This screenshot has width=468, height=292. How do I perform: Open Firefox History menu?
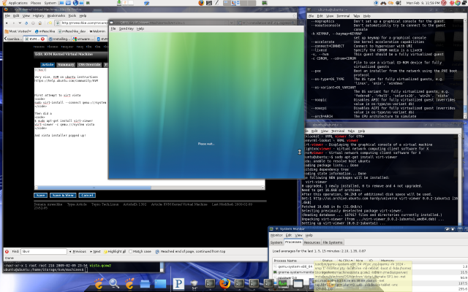tap(39, 15)
